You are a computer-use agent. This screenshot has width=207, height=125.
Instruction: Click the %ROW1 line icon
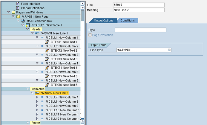coord(37,33)
